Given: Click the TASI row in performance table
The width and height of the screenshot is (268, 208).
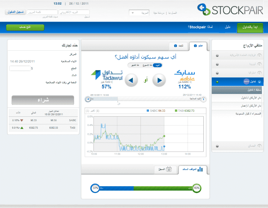Looking at the screenshot, I should tap(43, 127).
